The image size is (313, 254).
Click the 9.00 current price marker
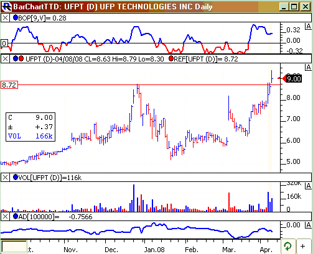click(294, 79)
